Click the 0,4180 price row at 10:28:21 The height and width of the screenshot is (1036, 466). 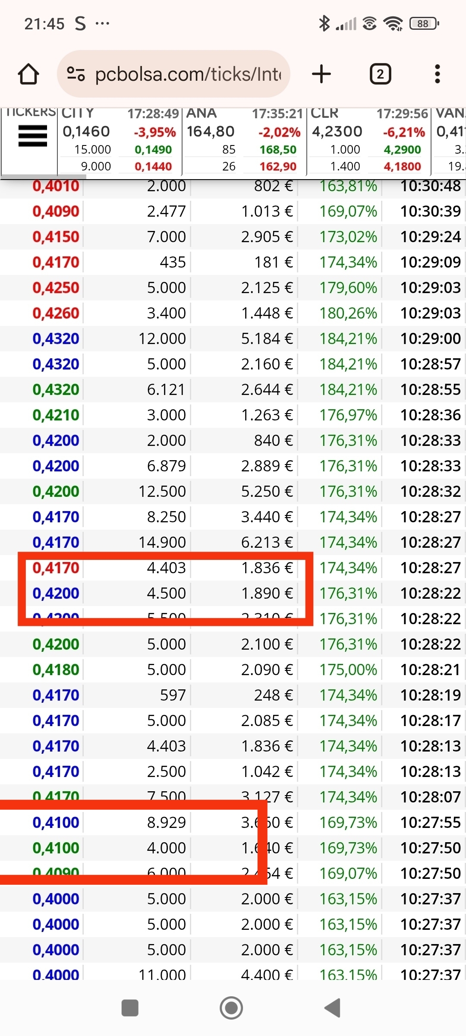pos(233,670)
